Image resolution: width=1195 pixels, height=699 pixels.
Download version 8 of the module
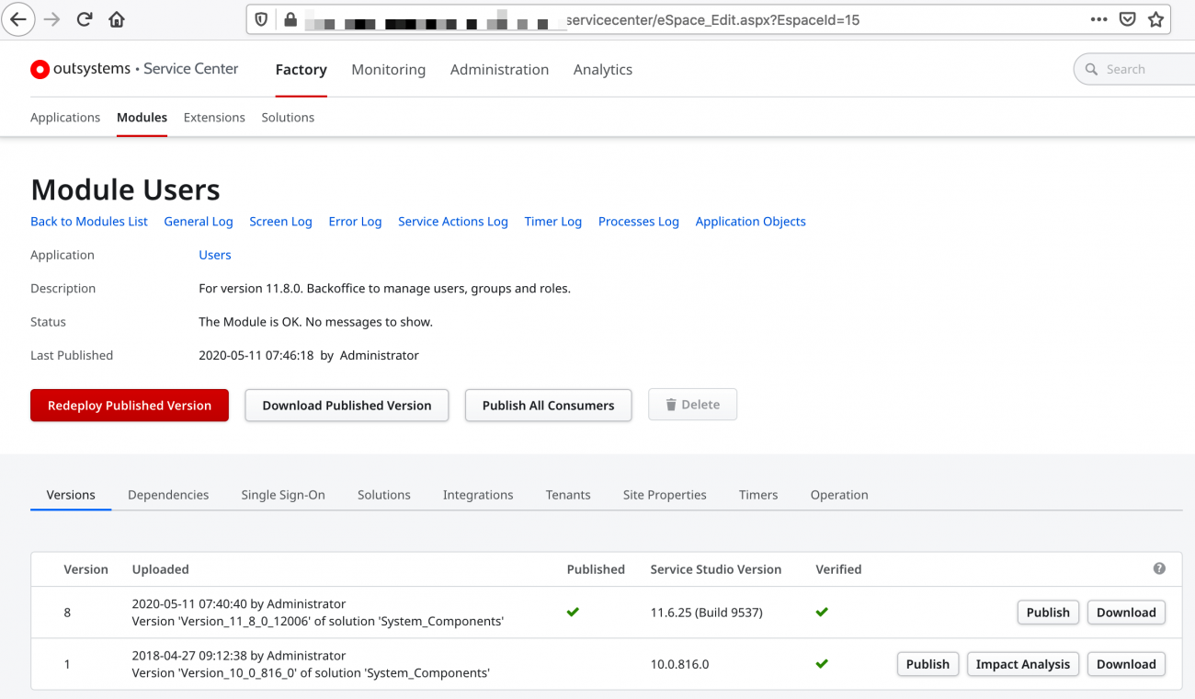(x=1126, y=613)
